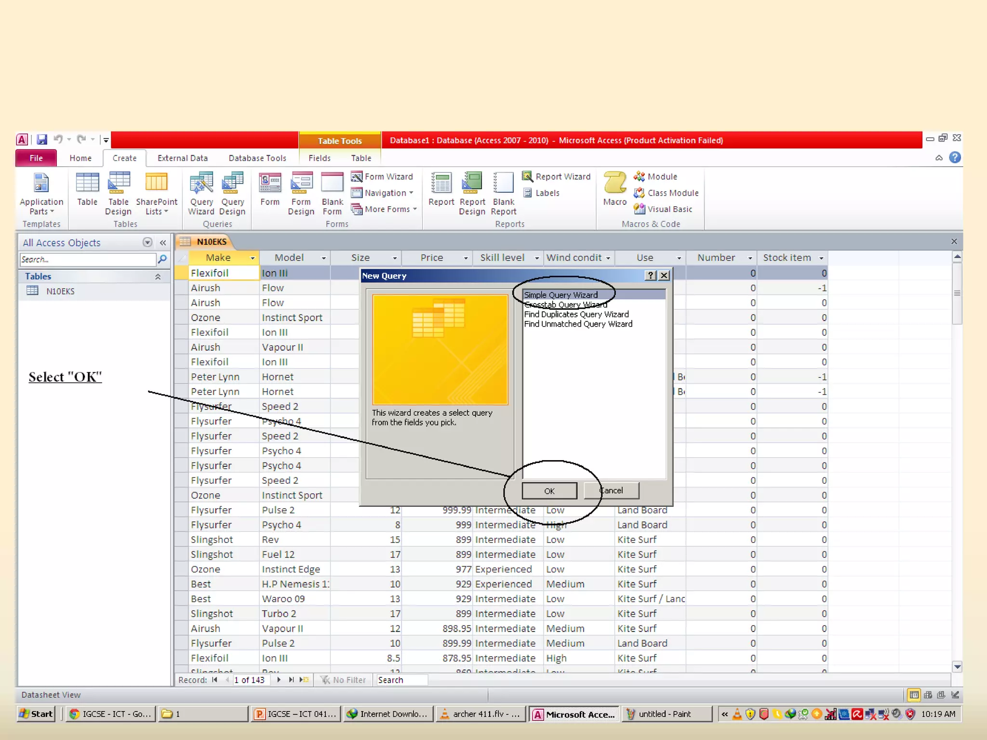This screenshot has width=987, height=740.
Task: Launch the Form Wizard
Action: 382,177
